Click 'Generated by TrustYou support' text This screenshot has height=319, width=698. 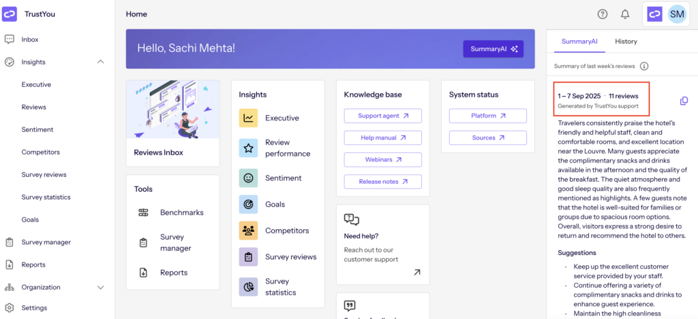tap(598, 106)
